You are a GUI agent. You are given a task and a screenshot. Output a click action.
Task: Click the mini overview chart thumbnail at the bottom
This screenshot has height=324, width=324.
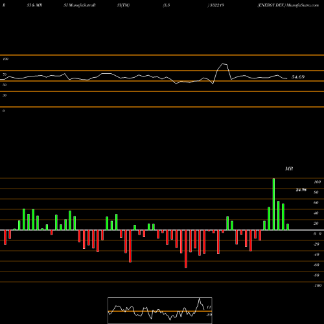coord(160,310)
